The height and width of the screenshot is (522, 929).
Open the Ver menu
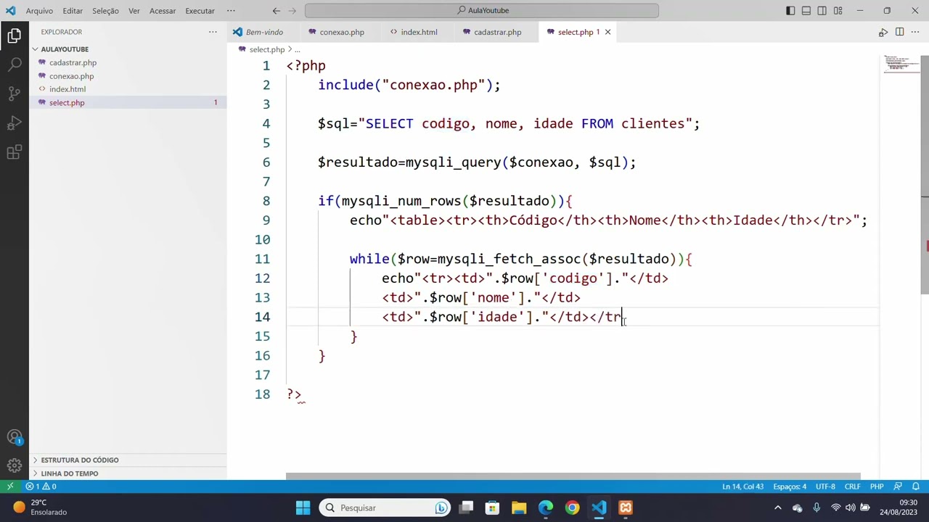tap(134, 11)
